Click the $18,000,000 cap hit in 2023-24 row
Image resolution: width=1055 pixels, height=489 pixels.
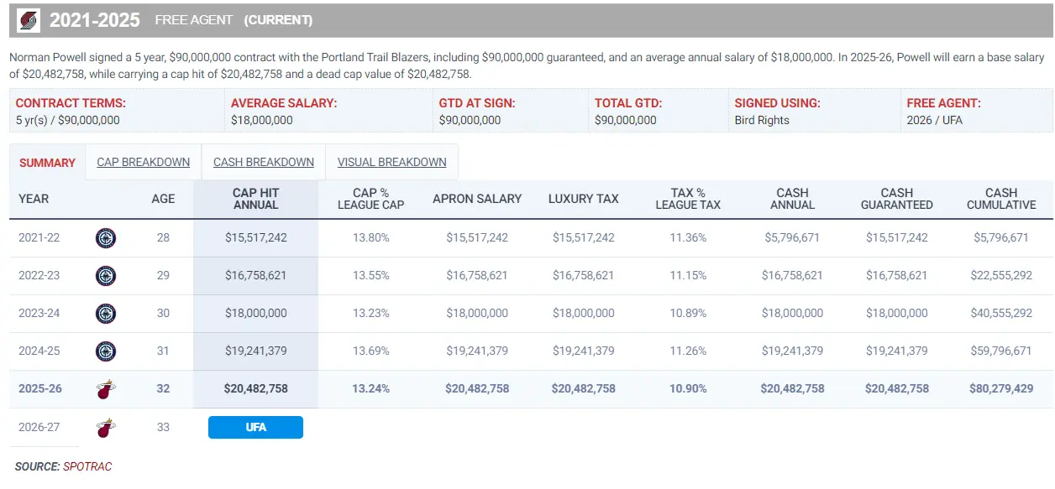point(255,313)
